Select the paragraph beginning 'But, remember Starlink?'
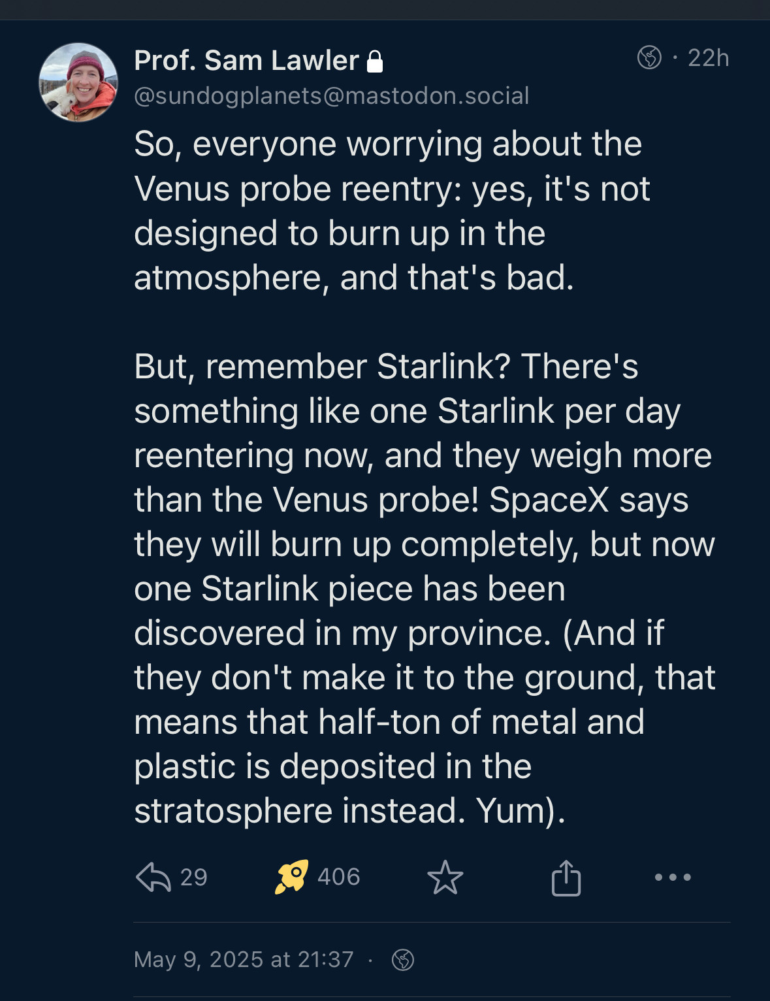This screenshot has height=1001, width=770. click(x=425, y=588)
